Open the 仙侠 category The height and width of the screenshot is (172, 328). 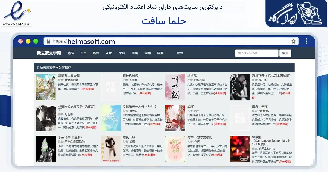[135, 53]
